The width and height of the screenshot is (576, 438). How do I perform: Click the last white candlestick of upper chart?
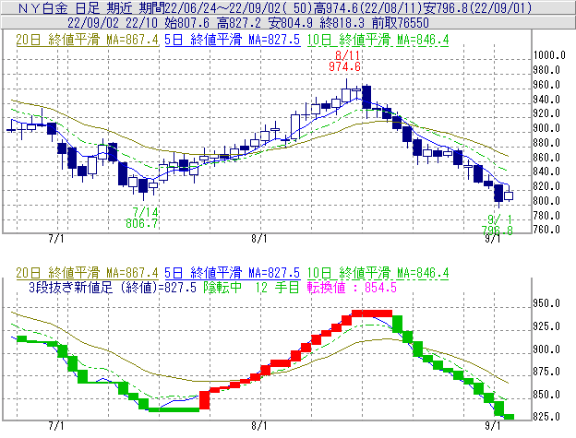[x=509, y=195]
